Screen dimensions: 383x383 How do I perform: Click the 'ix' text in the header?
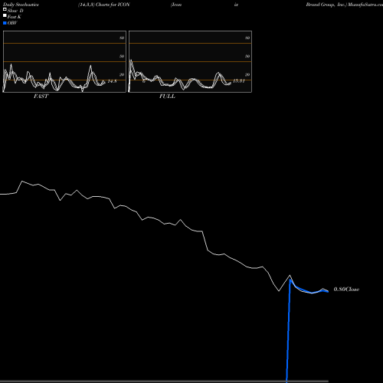click(x=236, y=5)
